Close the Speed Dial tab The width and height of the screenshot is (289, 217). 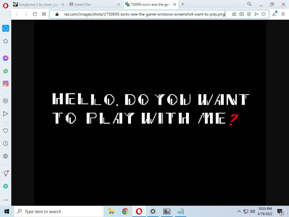(x=119, y=5)
